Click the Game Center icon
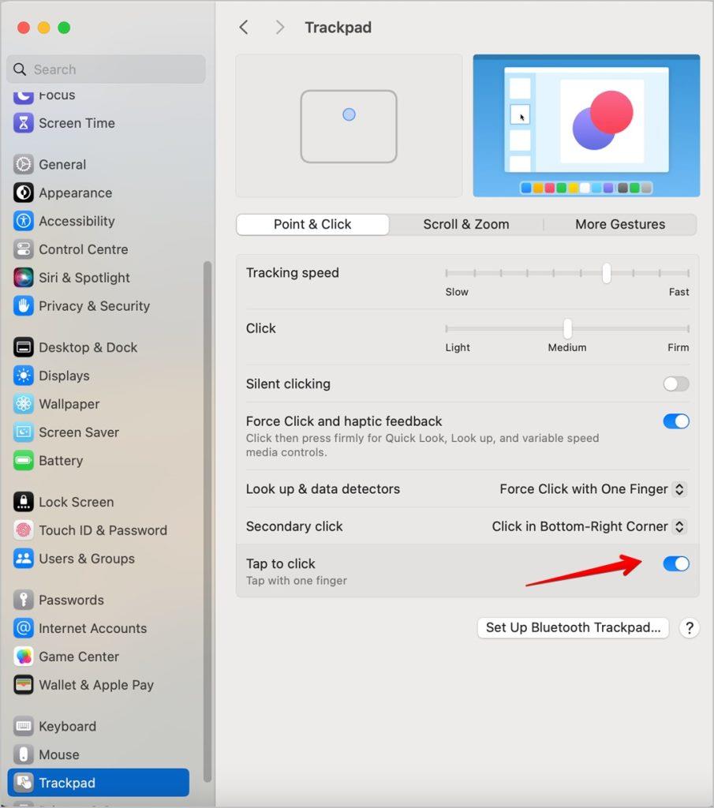The width and height of the screenshot is (714, 808). [23, 656]
